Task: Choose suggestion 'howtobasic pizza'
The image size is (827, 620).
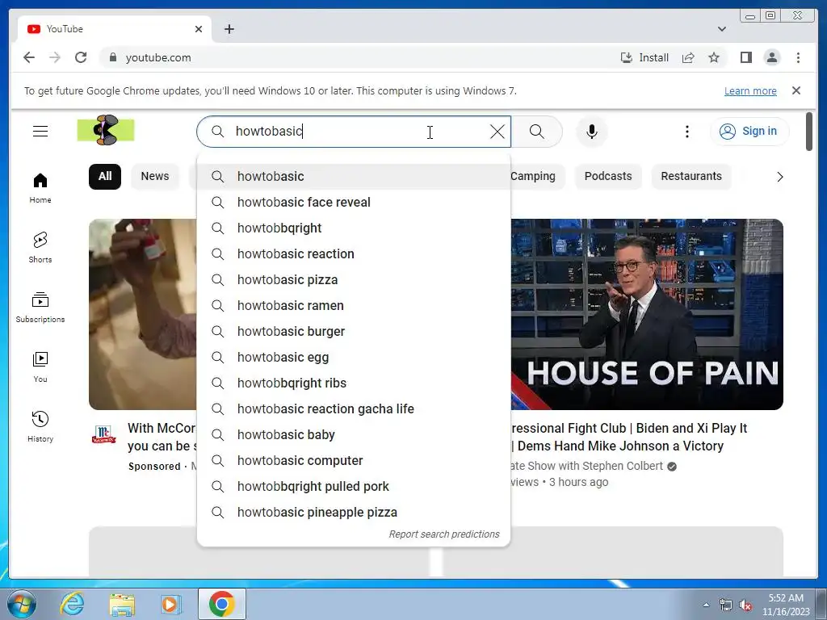Action: 354,280
